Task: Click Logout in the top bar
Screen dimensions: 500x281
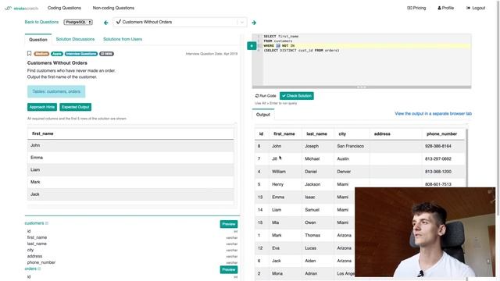Action: pyautogui.click(x=476, y=8)
